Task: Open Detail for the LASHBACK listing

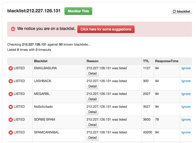Action: coord(92,86)
